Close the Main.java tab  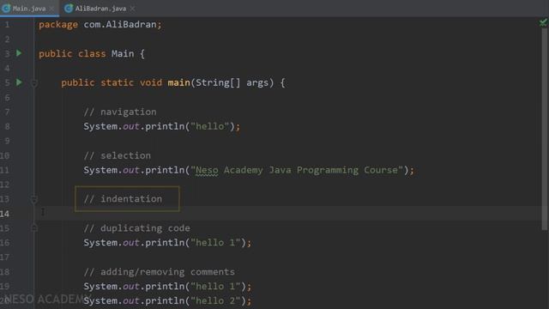[51, 9]
